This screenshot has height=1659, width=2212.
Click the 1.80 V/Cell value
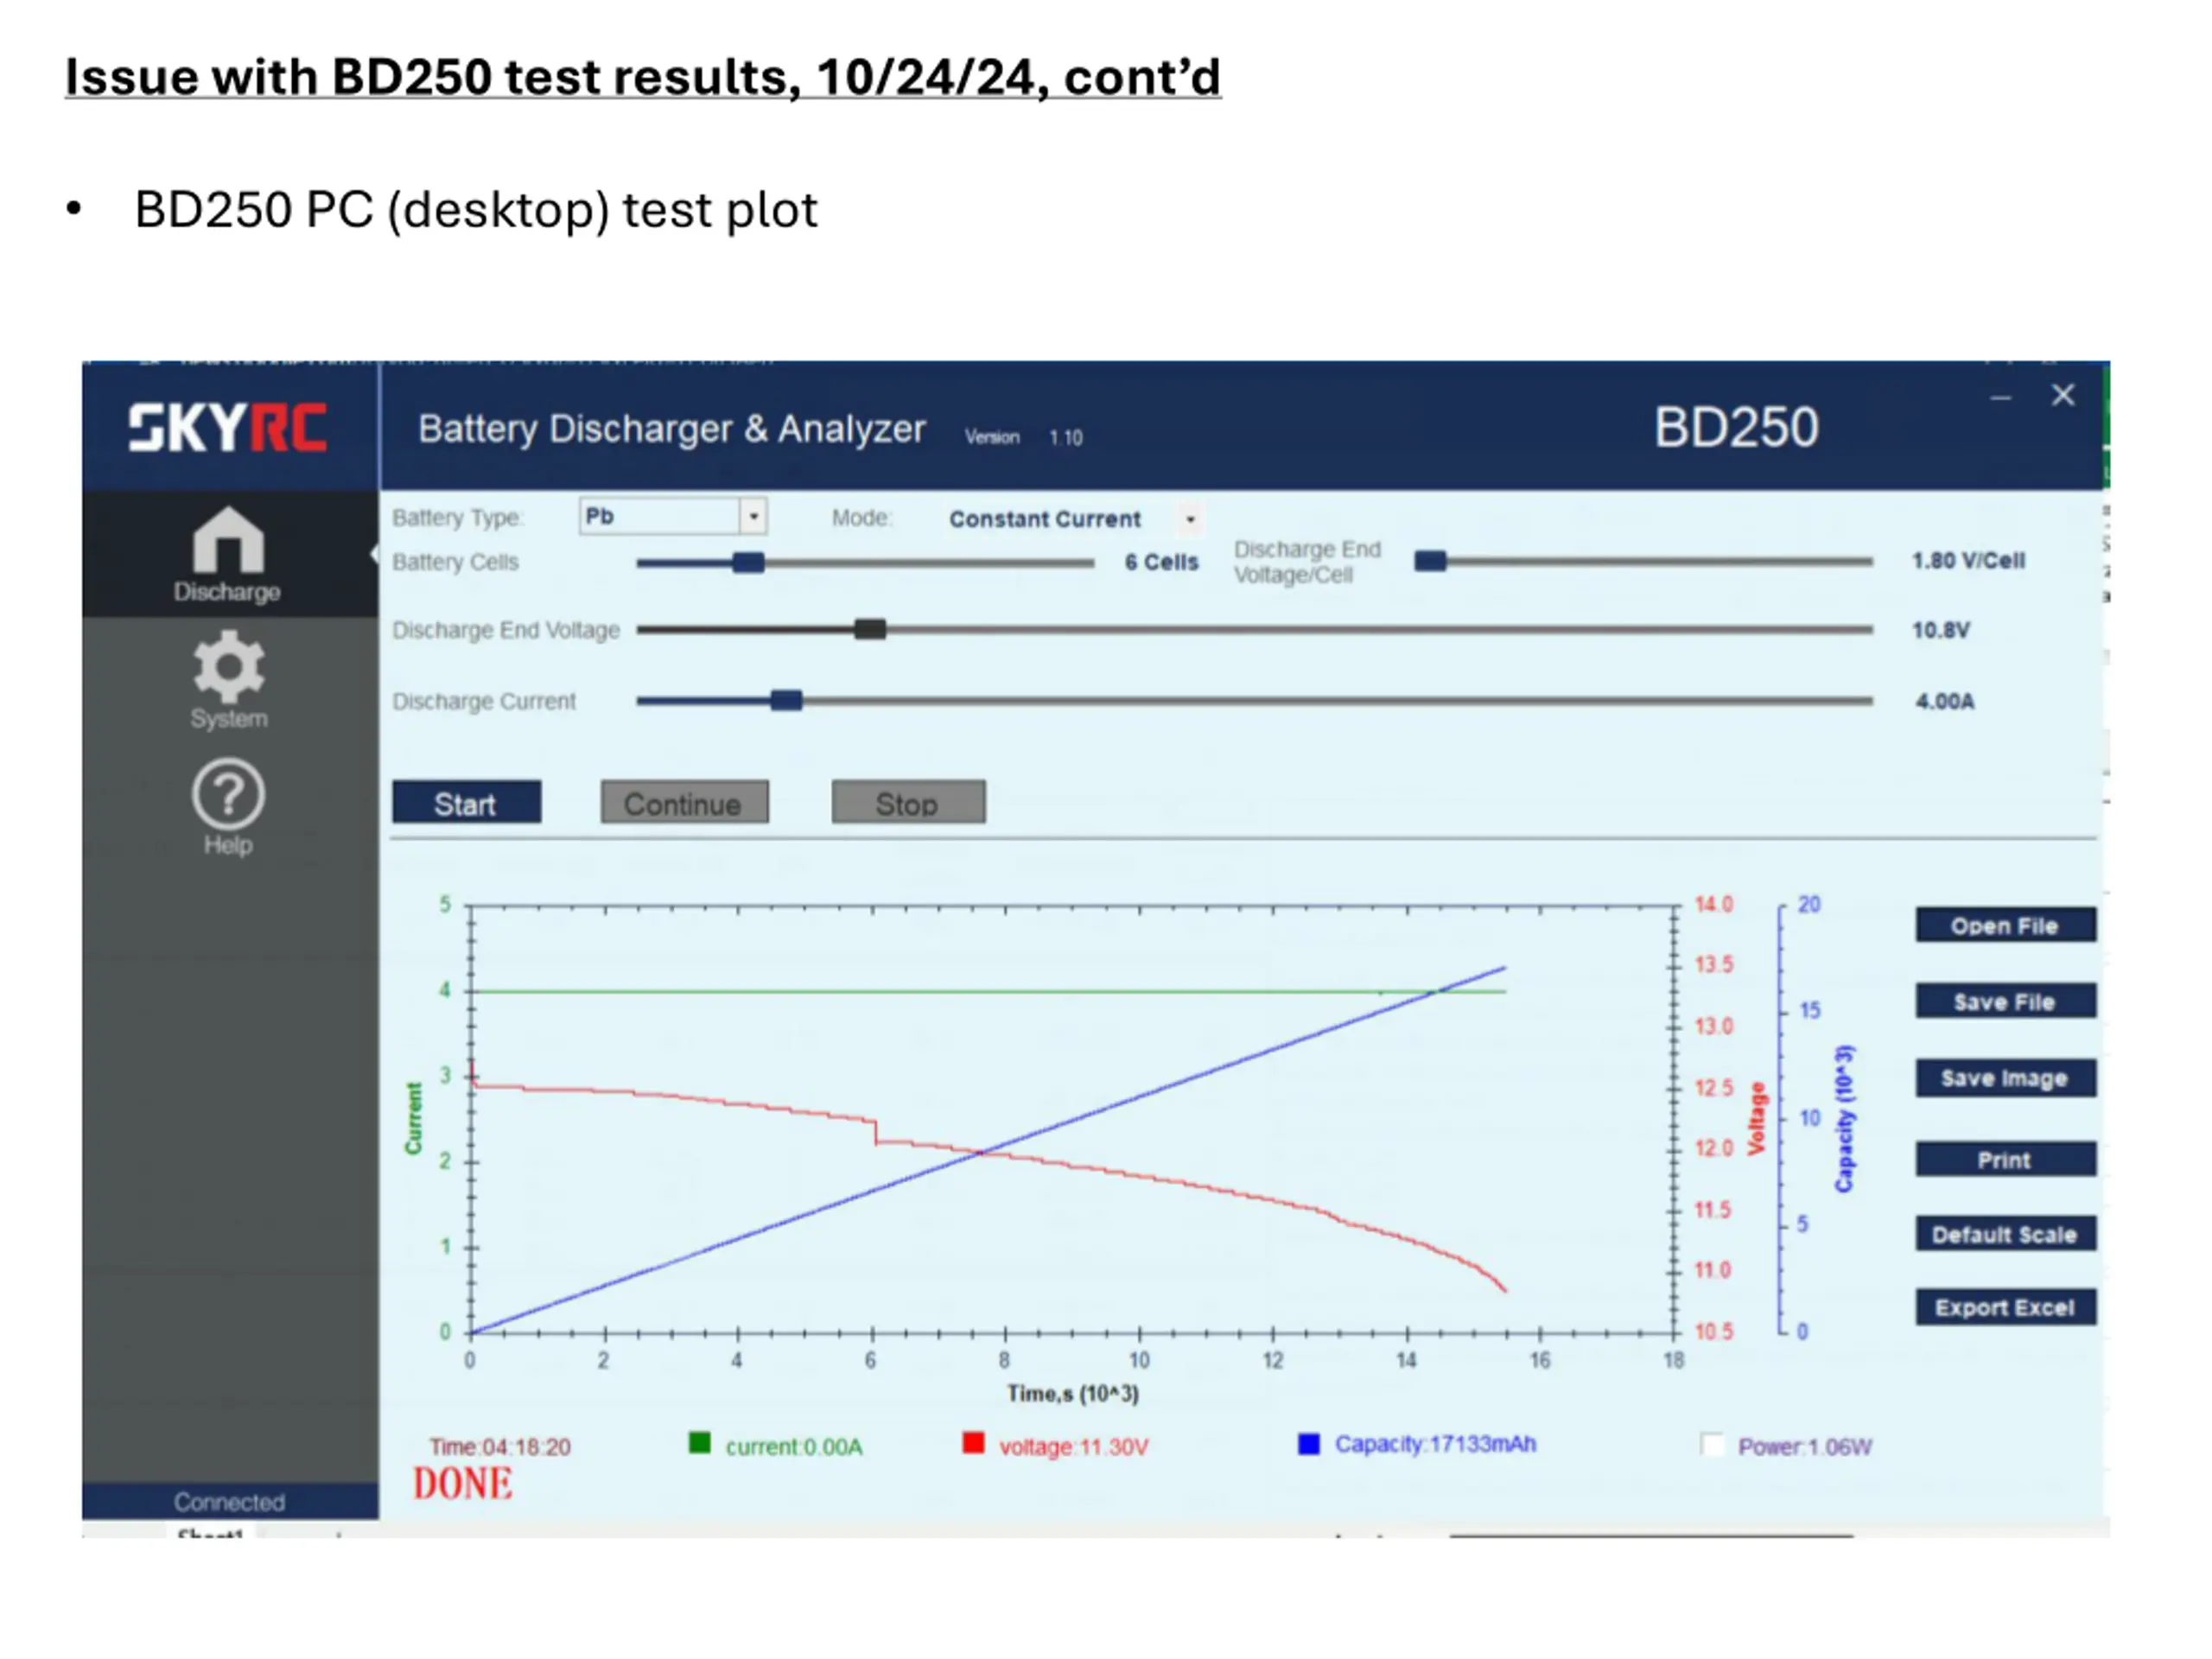pyautogui.click(x=1968, y=560)
